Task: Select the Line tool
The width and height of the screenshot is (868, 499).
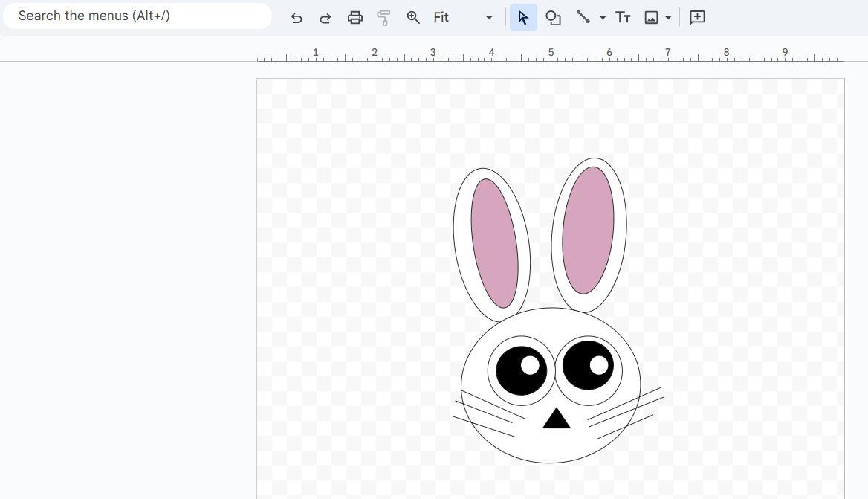Action: [x=583, y=18]
